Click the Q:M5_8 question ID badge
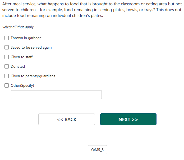 tap(97, 150)
